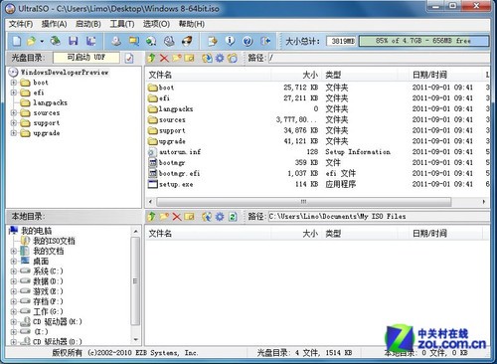Image resolution: width=497 pixels, height=364 pixels.
Task: Click Refresh icon in local directory toolbar
Action: [233, 217]
